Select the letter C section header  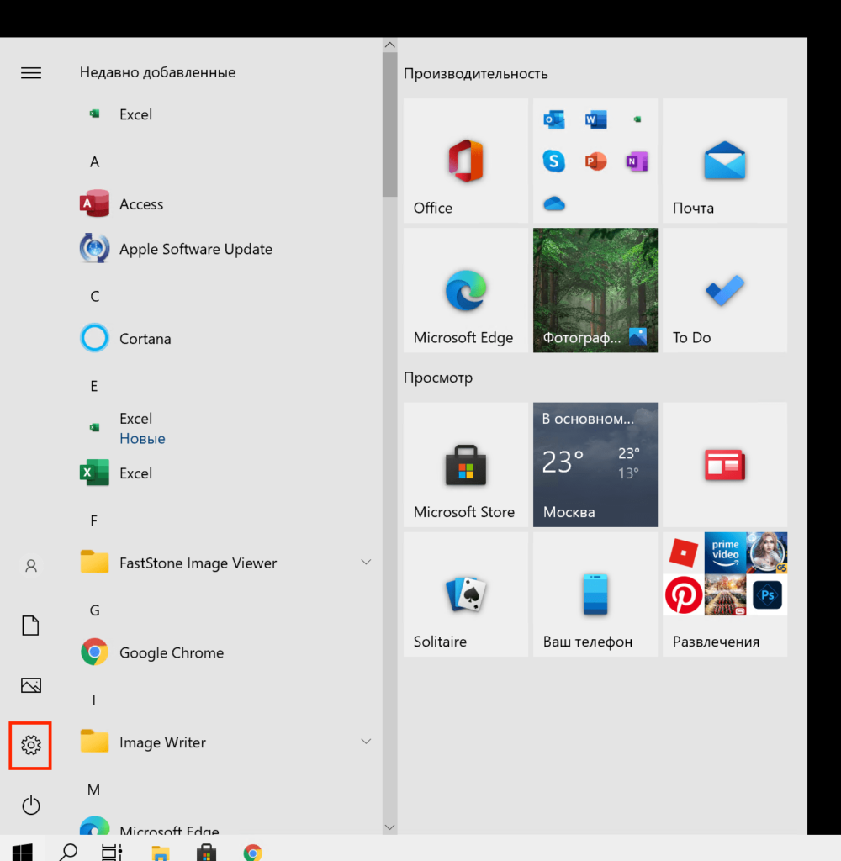pyautogui.click(x=94, y=297)
